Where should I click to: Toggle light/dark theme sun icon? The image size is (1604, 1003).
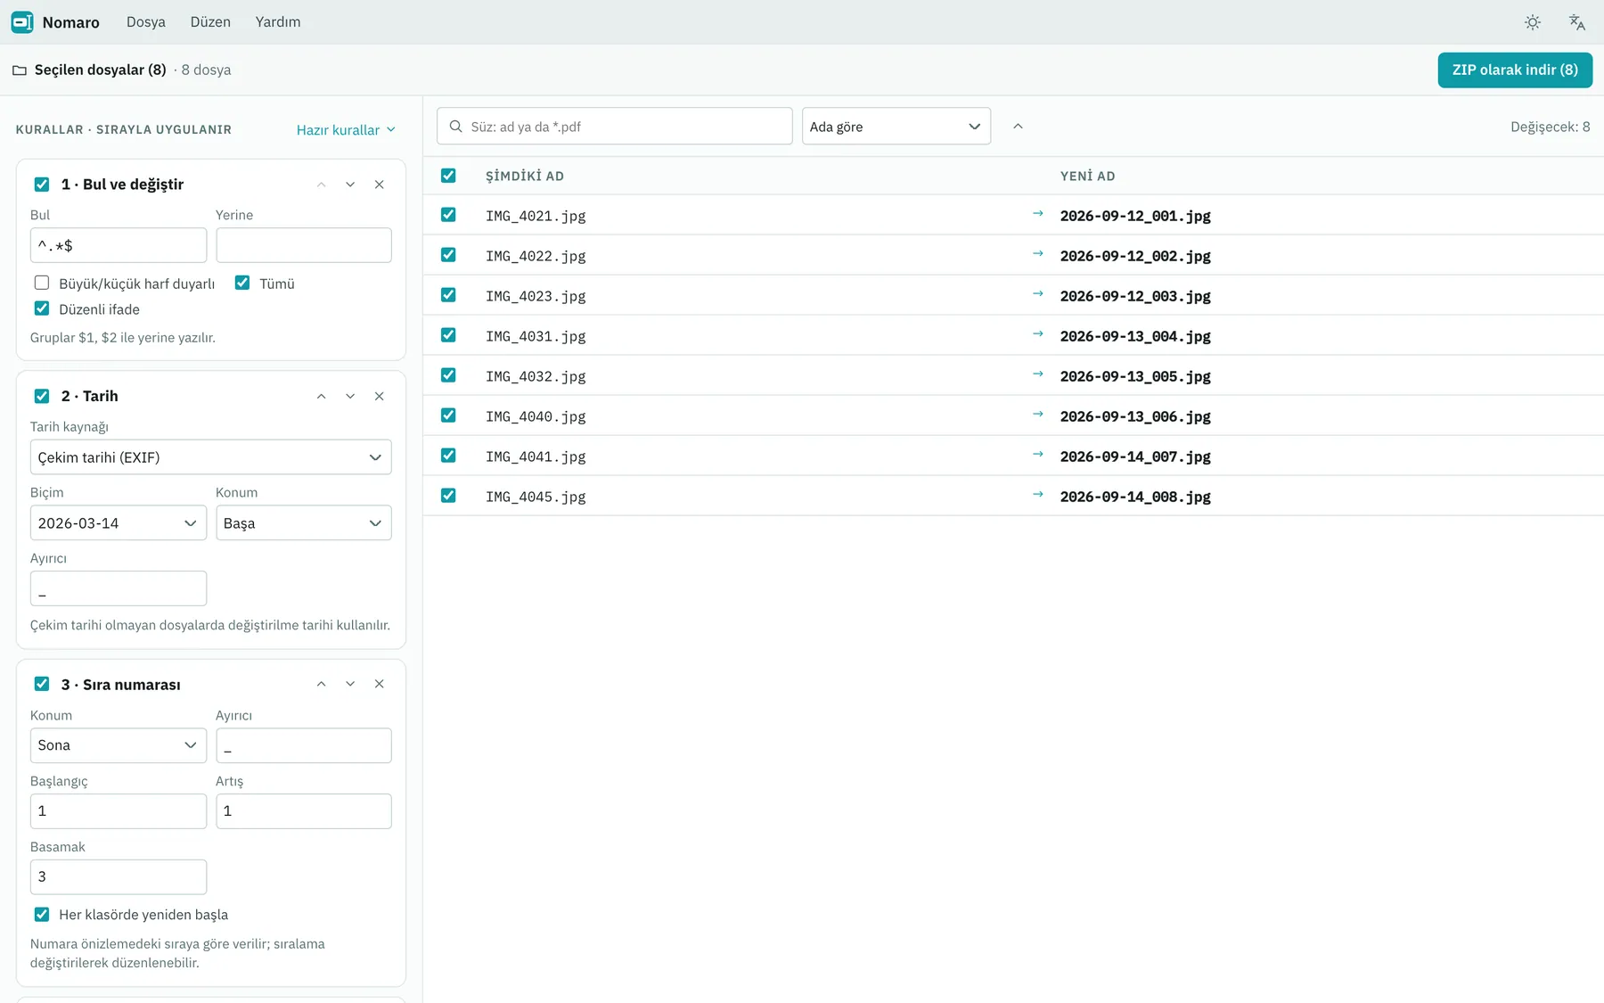pyautogui.click(x=1533, y=22)
